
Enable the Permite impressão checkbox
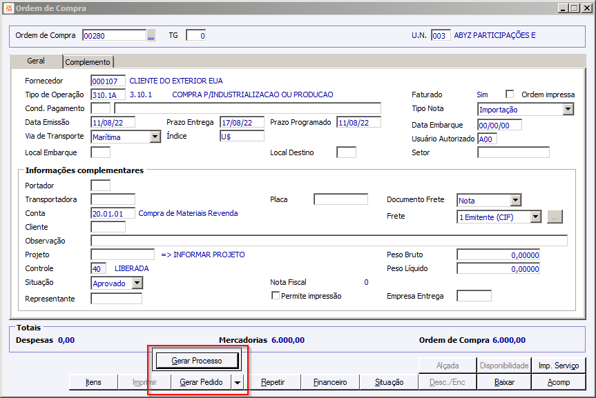coord(276,296)
